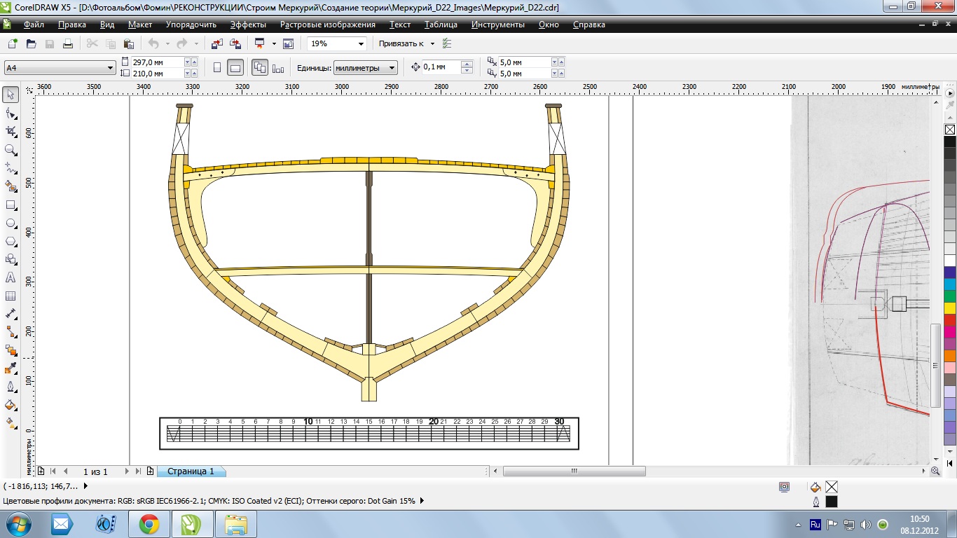This screenshot has width=957, height=538.
Task: Select the Text tool
Action: (x=11, y=277)
